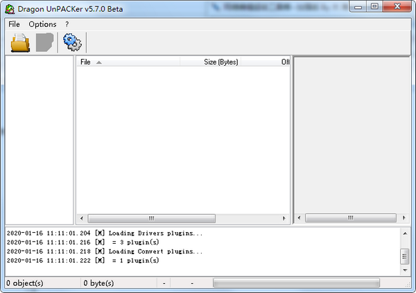Click preview pane scrollbar right arrow
Viewport: 416px width, 293px height.
click(404, 218)
